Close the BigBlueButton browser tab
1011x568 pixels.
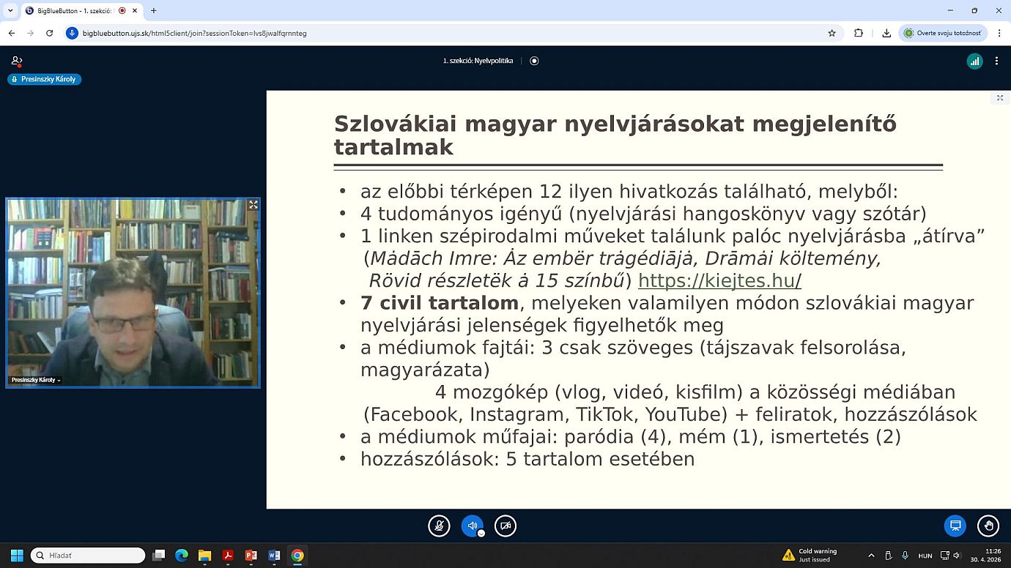click(x=135, y=11)
